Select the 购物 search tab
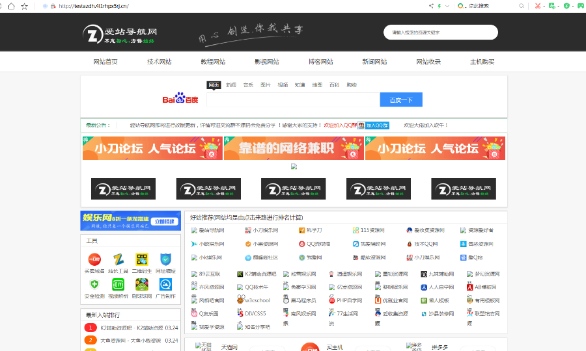Screen dimensions: 586x351 coord(352,85)
